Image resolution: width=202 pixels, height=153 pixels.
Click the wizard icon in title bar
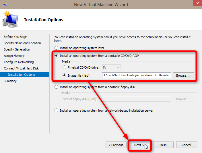[5, 4]
